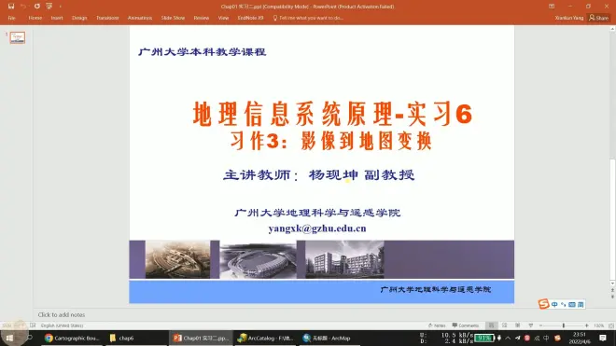The height and width of the screenshot is (346, 616).
Task: Click to add notes area
Action: click(x=62, y=314)
